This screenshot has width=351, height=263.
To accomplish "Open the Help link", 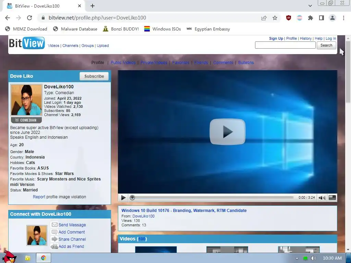I will pyautogui.click(x=318, y=38).
